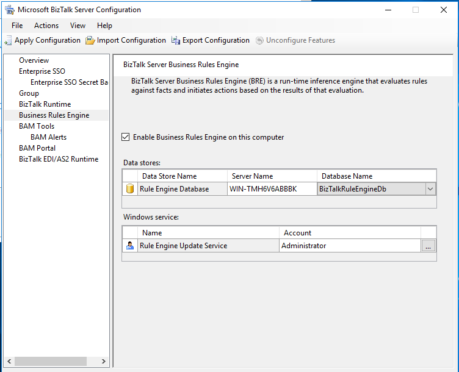This screenshot has width=459, height=372.
Task: Select BAM Tools tree item
Action: (x=37, y=126)
